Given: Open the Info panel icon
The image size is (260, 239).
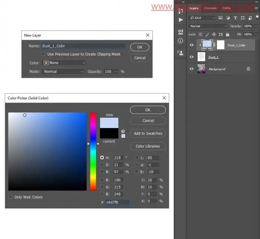Looking at the screenshot, I should point(180,41).
